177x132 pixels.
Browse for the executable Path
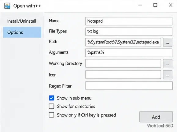click(168, 42)
